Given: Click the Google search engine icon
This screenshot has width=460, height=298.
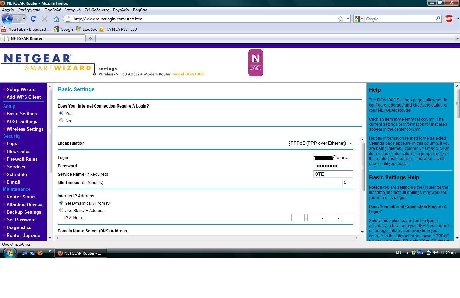Looking at the screenshot, I should pos(357,19).
